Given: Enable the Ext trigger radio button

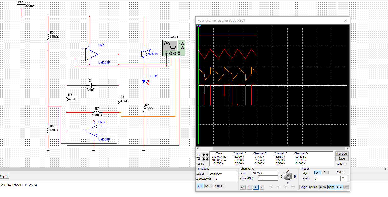Looking at the screenshot, I should point(343,173).
